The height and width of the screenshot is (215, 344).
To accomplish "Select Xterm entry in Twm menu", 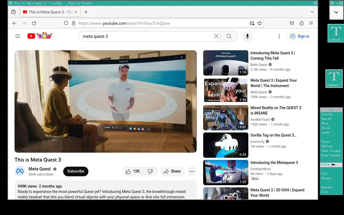I will (x=331, y=164).
